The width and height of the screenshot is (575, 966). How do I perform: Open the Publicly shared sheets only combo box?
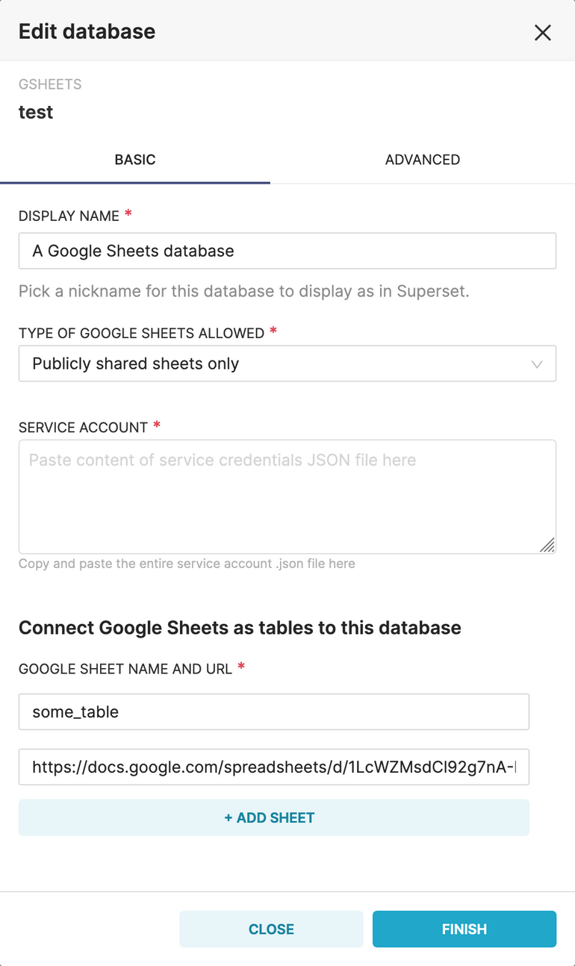(287, 364)
